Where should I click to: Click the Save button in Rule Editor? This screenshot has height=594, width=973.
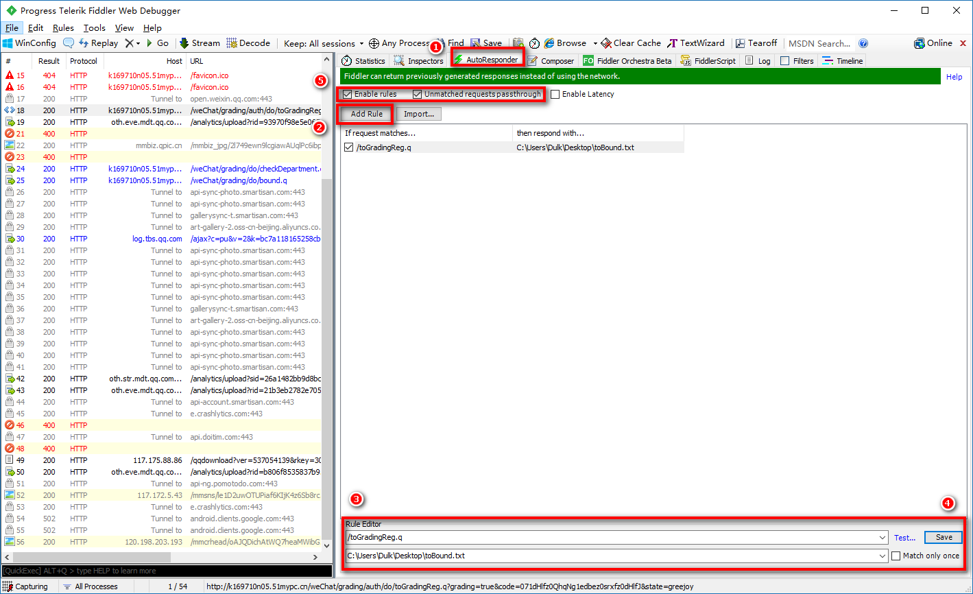[x=944, y=537]
